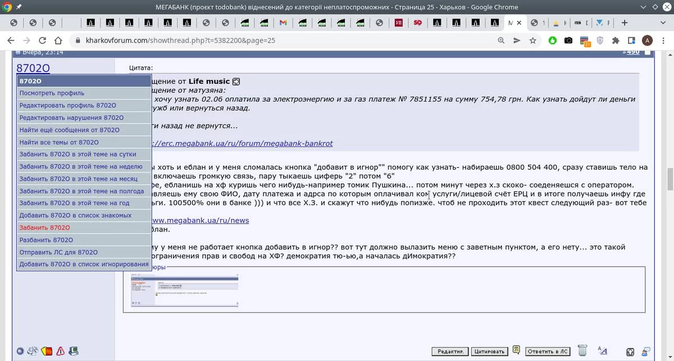Open the attached screenshot thumbnail
Viewport: 674px width, 361px height.
(x=184, y=290)
